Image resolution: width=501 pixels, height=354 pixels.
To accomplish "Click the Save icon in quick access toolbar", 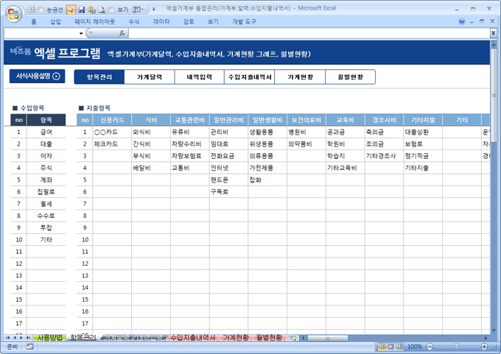I will pos(80,10).
